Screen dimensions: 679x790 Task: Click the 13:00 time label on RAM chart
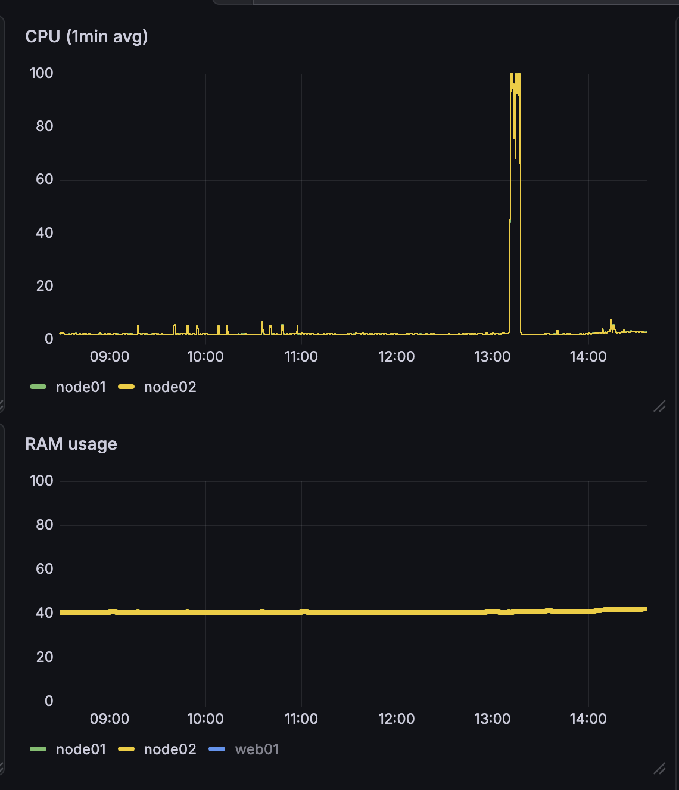click(x=492, y=719)
